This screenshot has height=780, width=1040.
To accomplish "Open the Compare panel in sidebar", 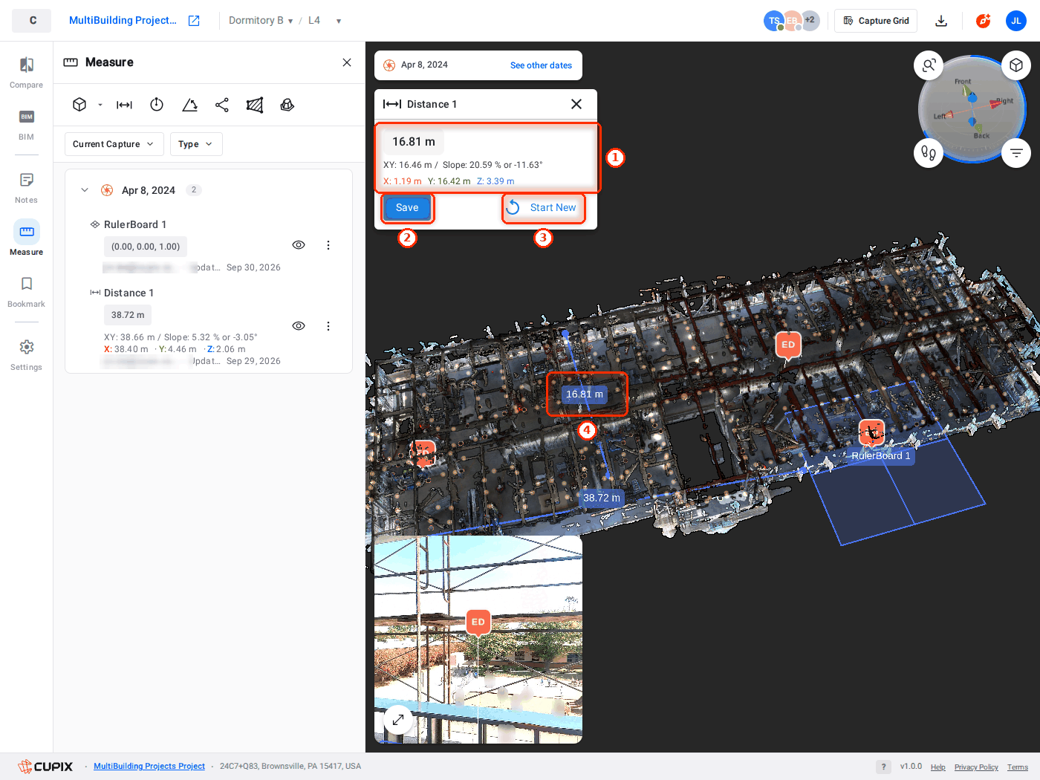I will pyautogui.click(x=26, y=72).
